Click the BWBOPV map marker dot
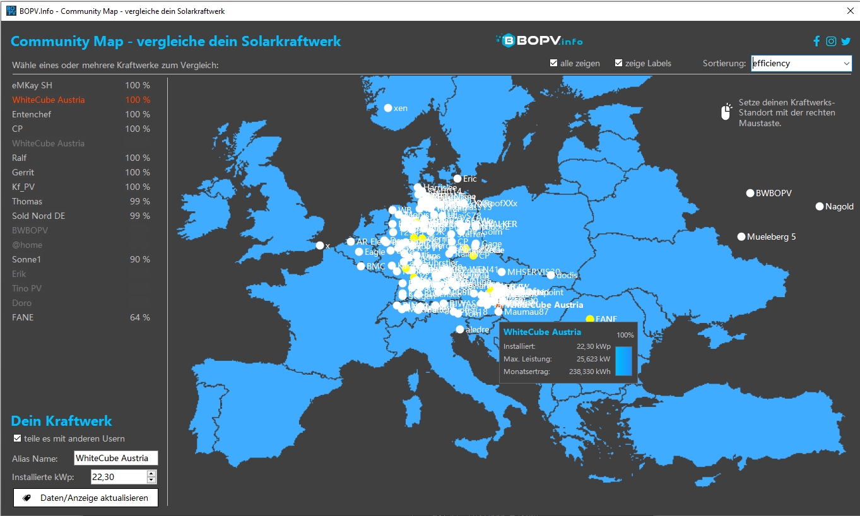This screenshot has height=516, width=860. coord(750,193)
